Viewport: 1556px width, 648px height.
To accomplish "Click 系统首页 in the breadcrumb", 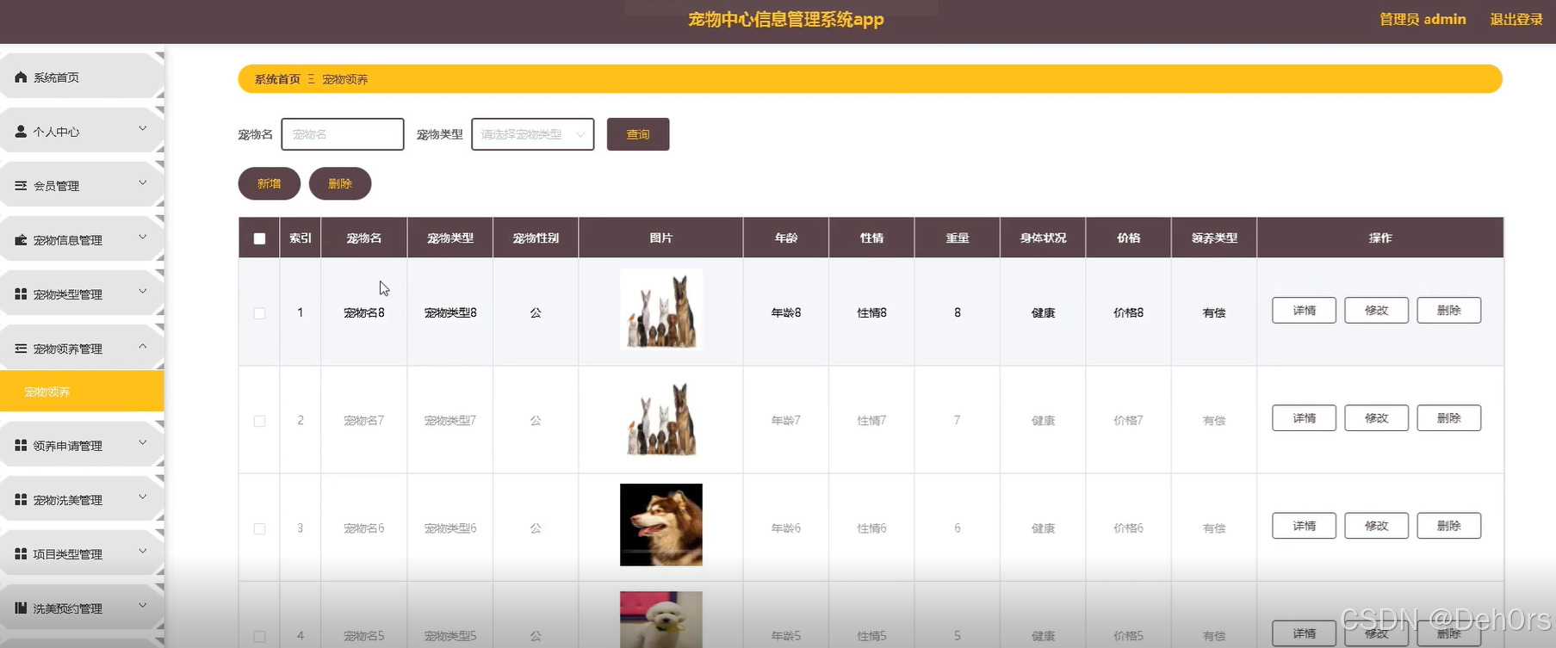I will 277,79.
